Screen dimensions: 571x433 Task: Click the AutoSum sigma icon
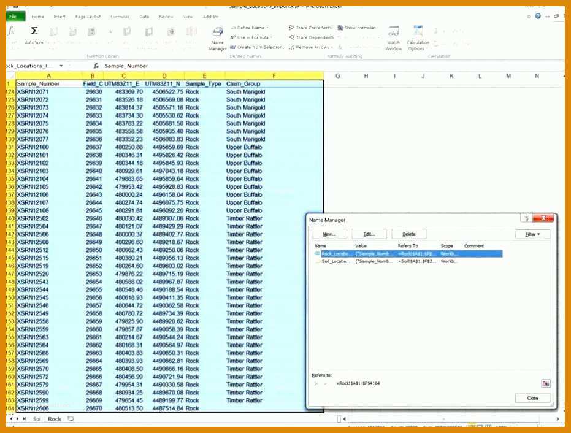pos(34,31)
